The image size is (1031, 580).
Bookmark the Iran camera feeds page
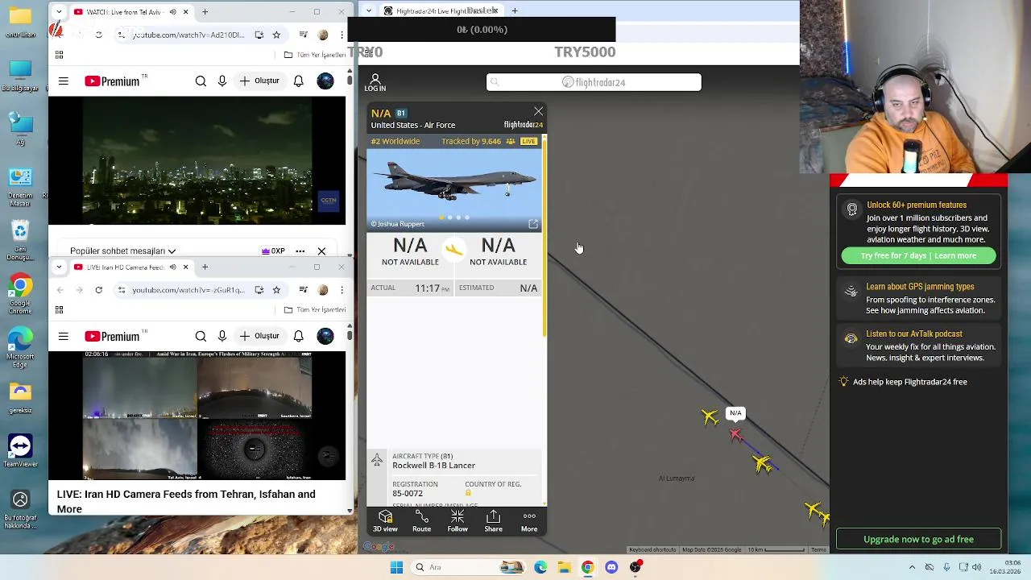[276, 290]
